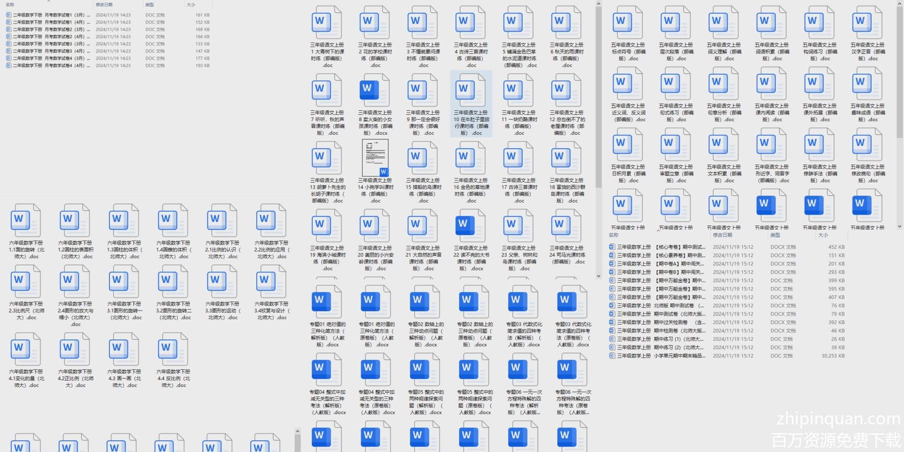The height and width of the screenshot is (452, 904).
Task: Open the 五年级语文上册 标点符号 file icon
Action: [628, 23]
